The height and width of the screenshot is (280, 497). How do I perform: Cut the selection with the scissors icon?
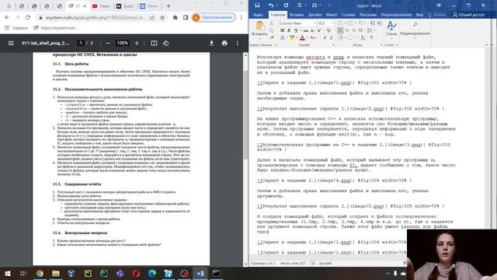(271, 23)
